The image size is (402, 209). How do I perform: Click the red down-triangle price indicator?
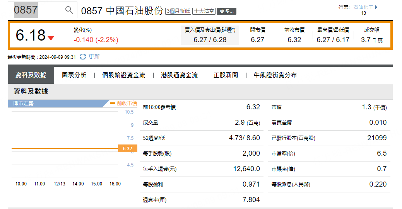[51, 38]
